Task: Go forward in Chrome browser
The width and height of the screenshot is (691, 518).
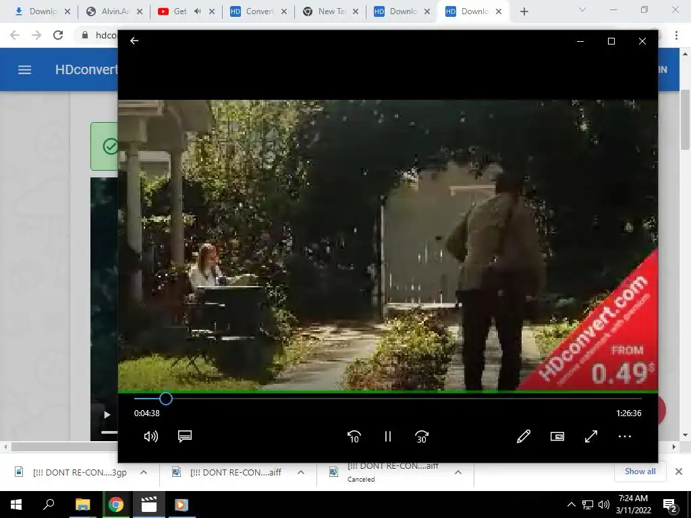Action: point(36,35)
